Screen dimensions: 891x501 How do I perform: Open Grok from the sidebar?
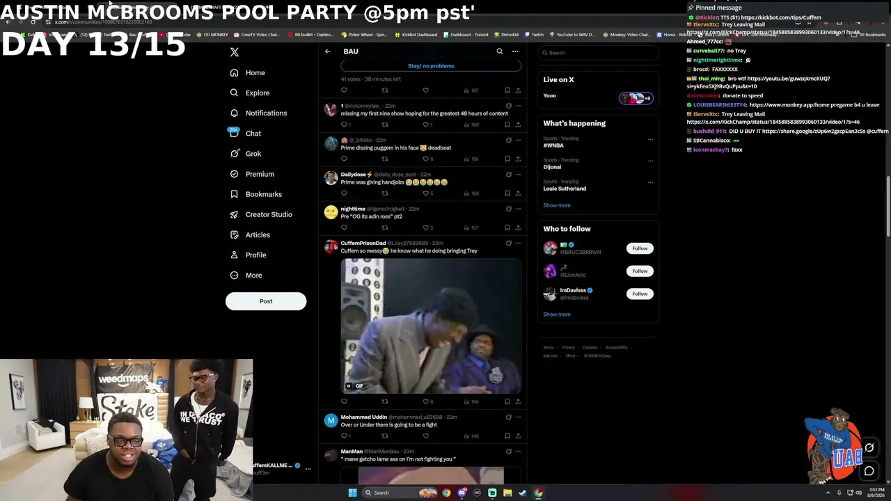pos(246,154)
